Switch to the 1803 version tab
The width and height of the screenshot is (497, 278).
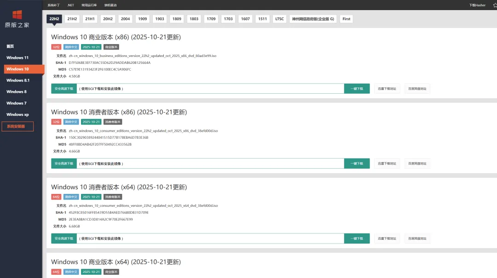[x=194, y=19]
